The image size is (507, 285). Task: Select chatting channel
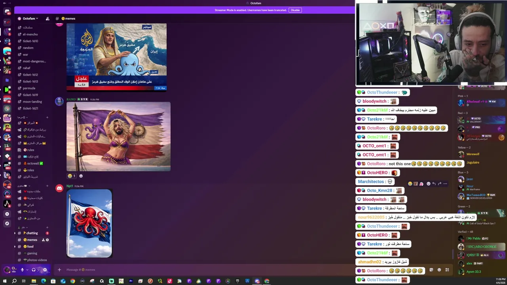(33, 233)
